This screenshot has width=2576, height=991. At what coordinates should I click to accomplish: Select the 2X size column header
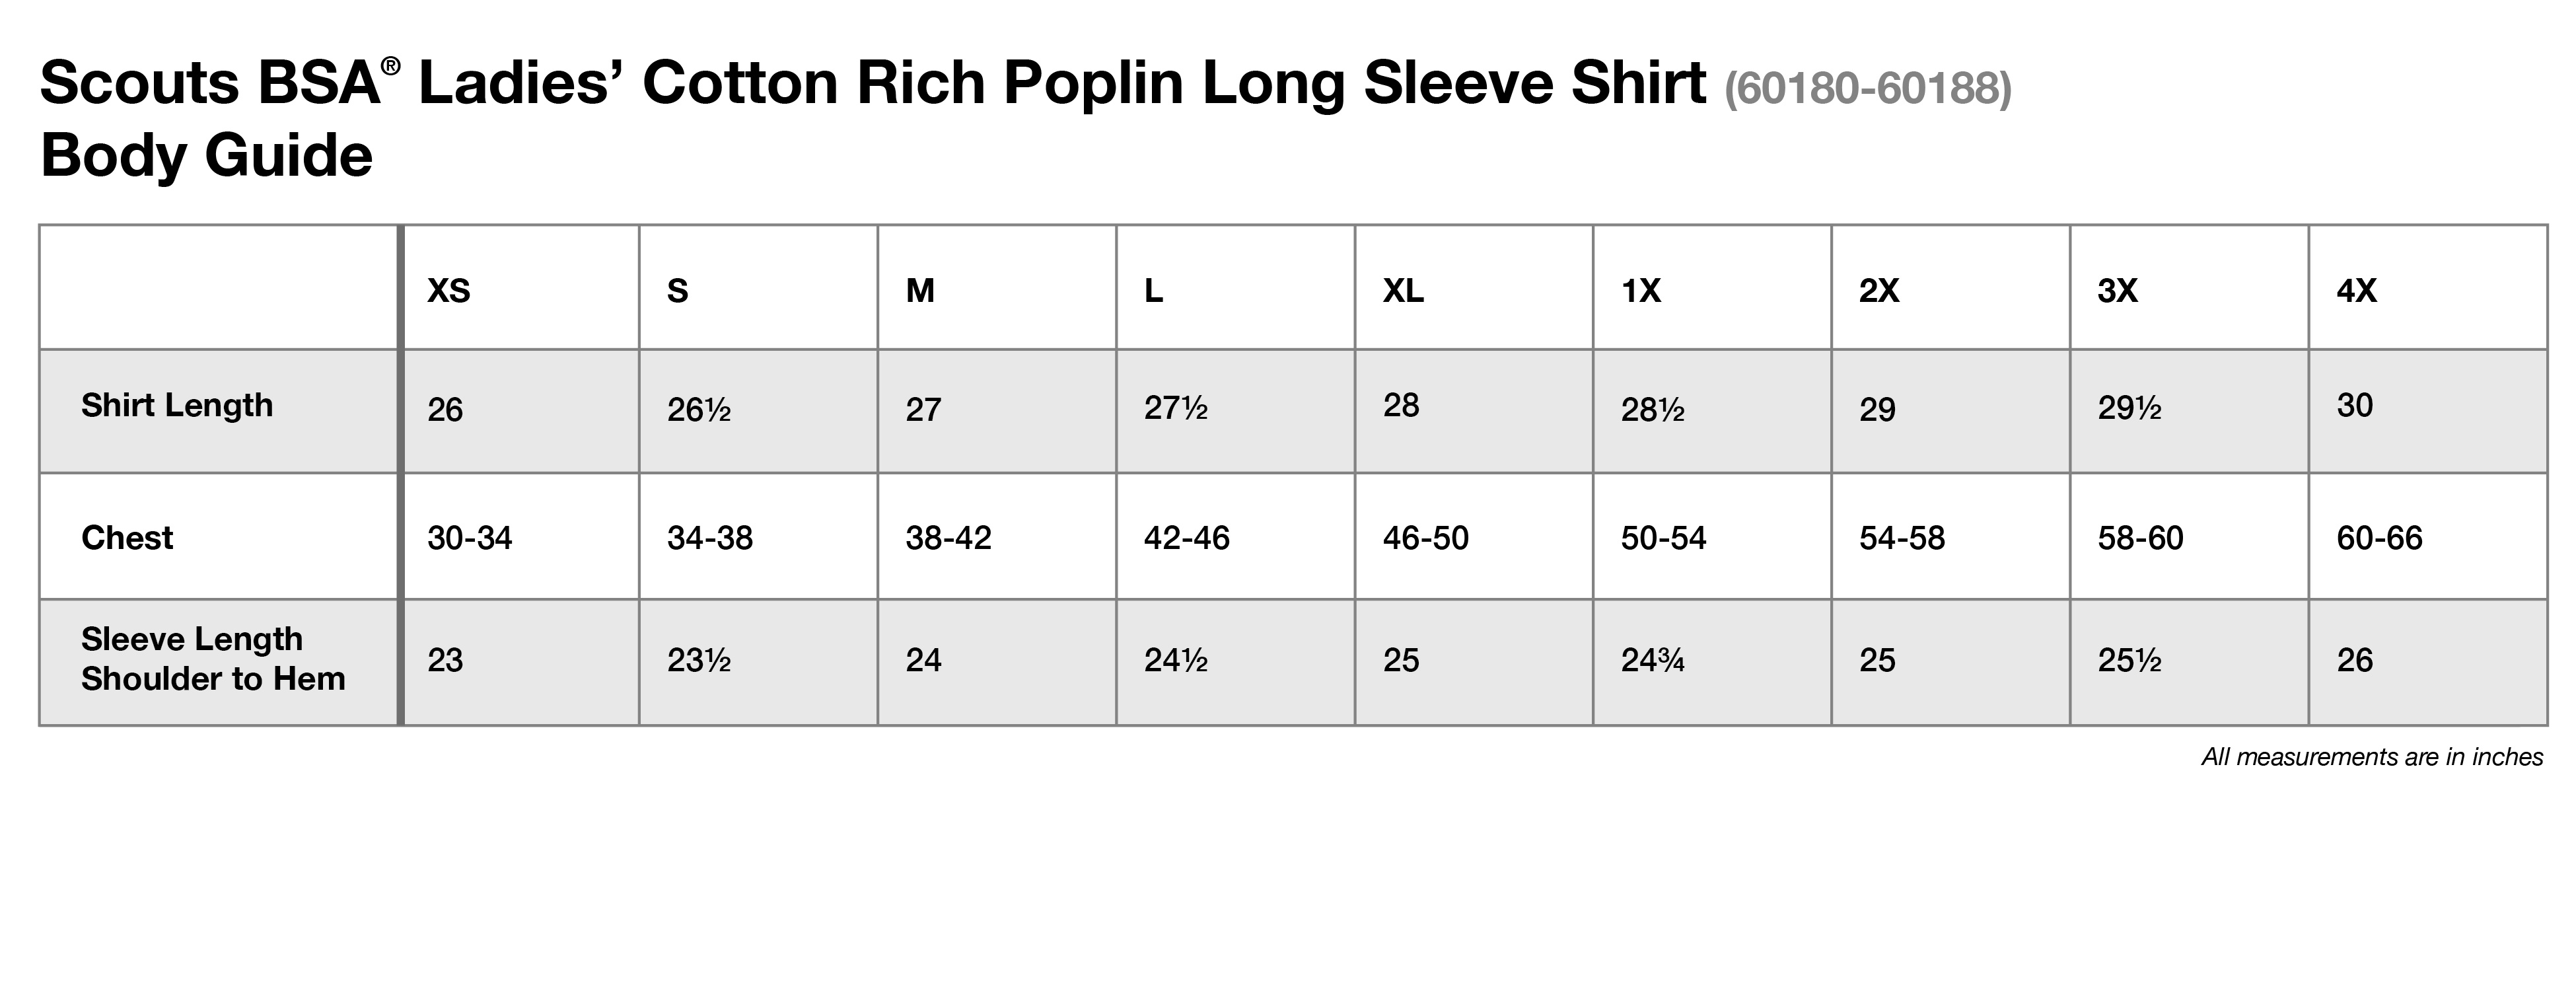point(1879,291)
